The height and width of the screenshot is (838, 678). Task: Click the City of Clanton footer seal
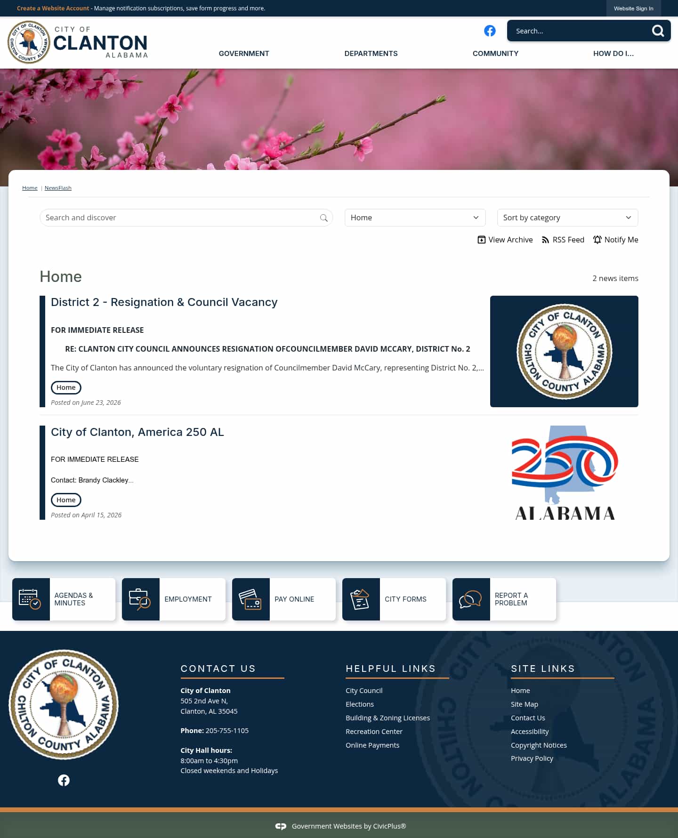point(64,705)
